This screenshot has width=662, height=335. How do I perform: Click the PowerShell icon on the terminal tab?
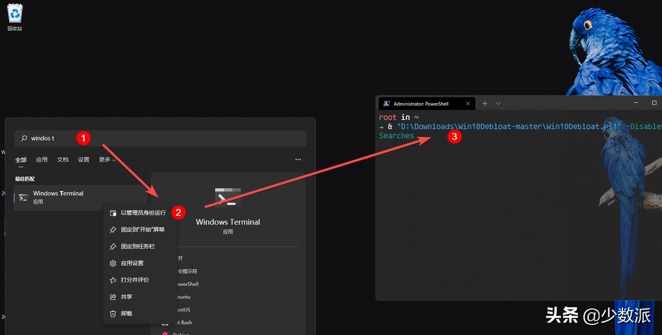(x=387, y=104)
